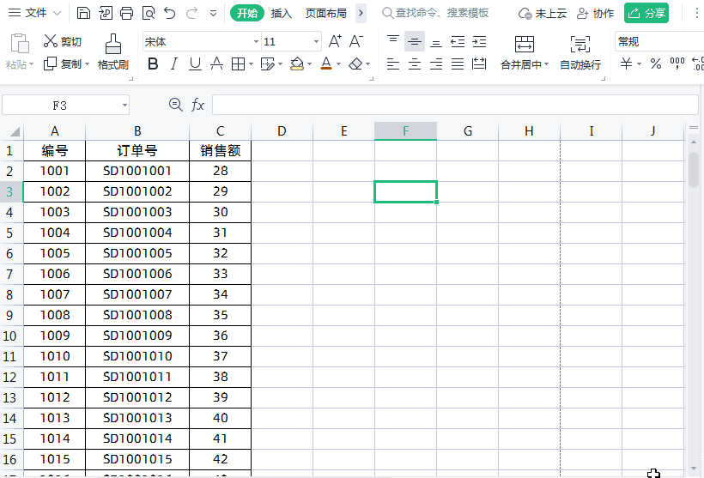Open the fill color dropdown arrow
This screenshot has height=478, width=704.
tap(309, 64)
